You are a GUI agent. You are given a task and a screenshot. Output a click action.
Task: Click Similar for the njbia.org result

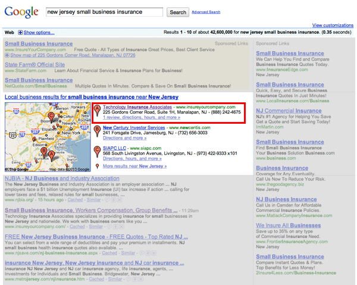(93, 200)
